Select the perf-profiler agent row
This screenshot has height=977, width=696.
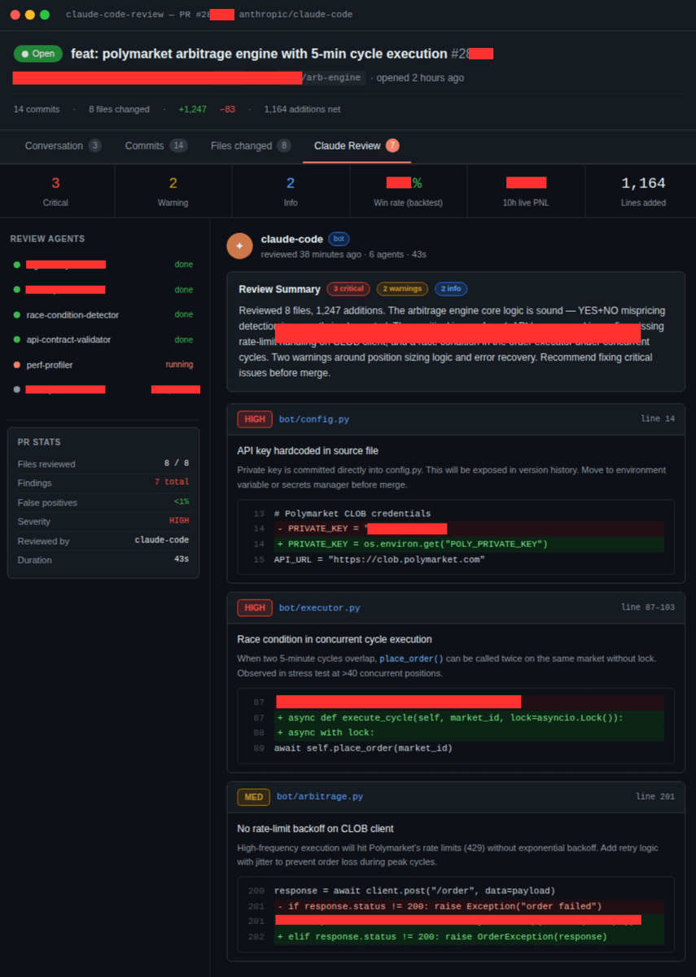coord(103,365)
